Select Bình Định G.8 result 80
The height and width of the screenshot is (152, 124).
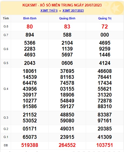tap(30, 27)
